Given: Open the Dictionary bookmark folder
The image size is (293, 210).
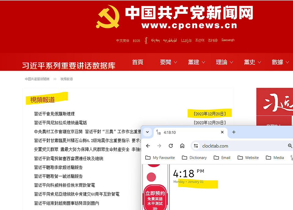Looking at the screenshot, I should [194, 158].
